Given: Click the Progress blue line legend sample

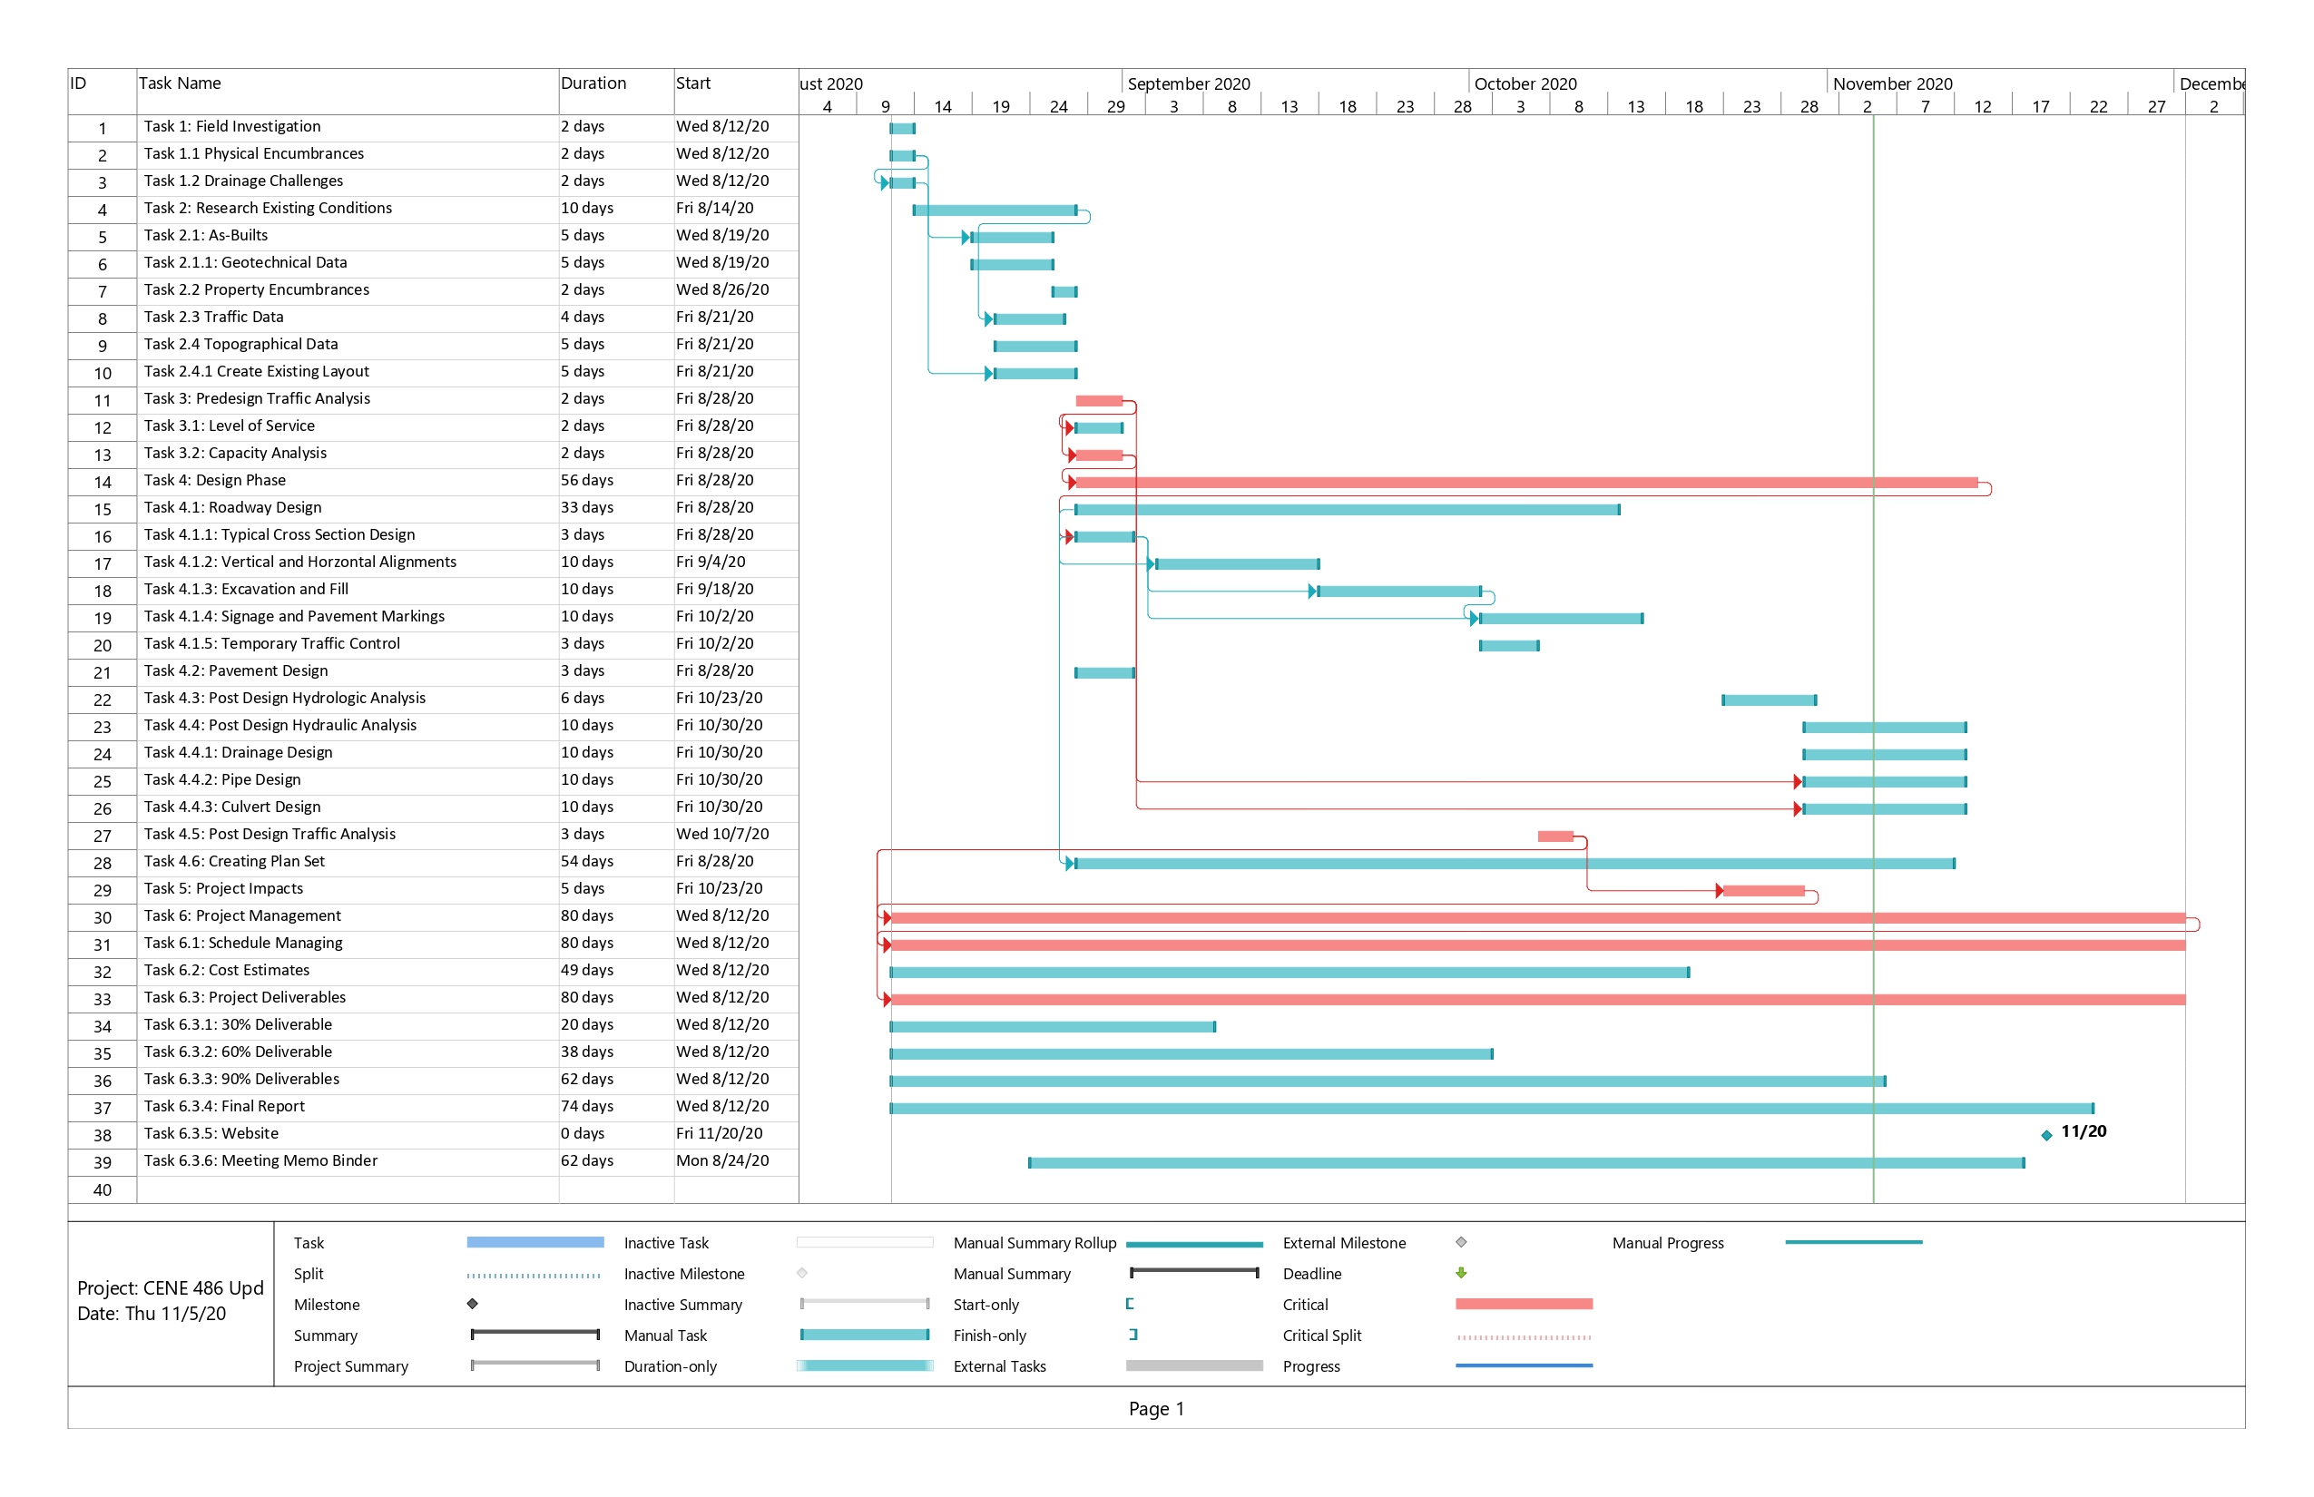Looking at the screenshot, I should 1524,1365.
